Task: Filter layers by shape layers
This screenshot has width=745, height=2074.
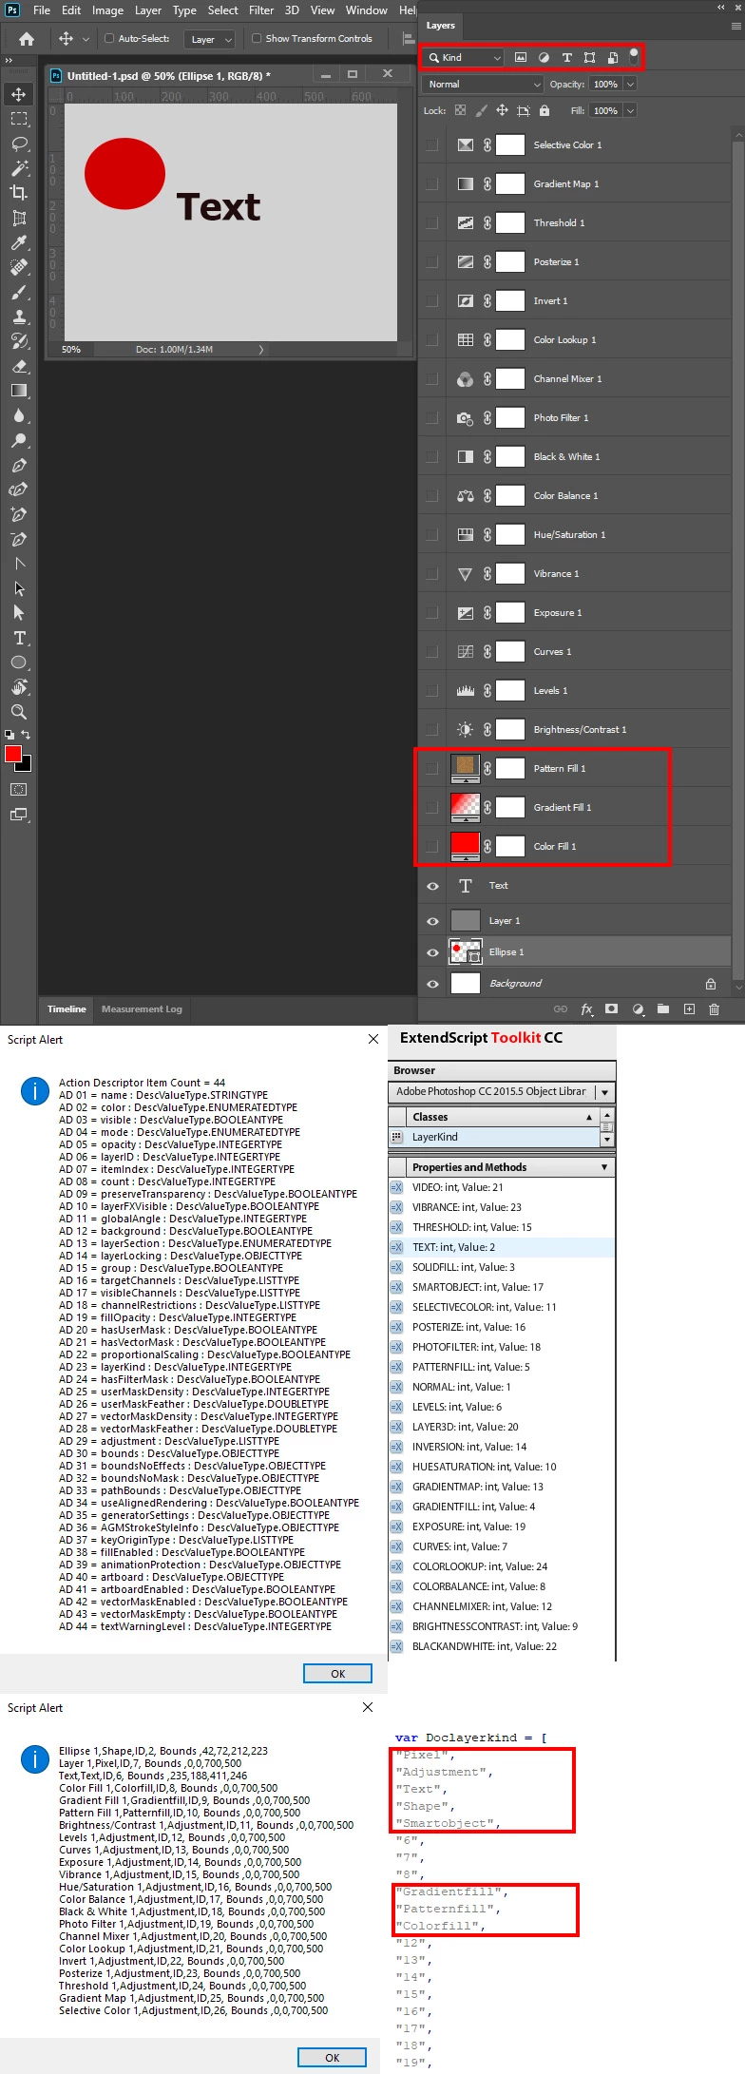Action: [589, 58]
